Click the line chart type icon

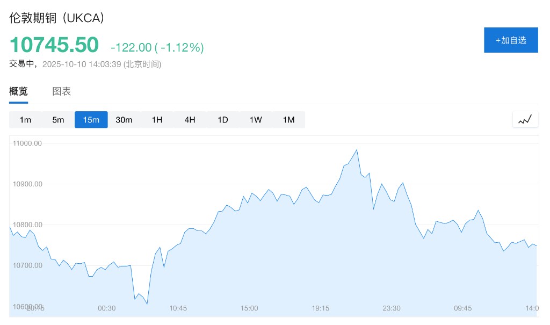pyautogui.click(x=525, y=119)
